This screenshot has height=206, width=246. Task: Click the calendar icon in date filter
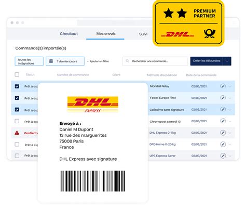51,61
